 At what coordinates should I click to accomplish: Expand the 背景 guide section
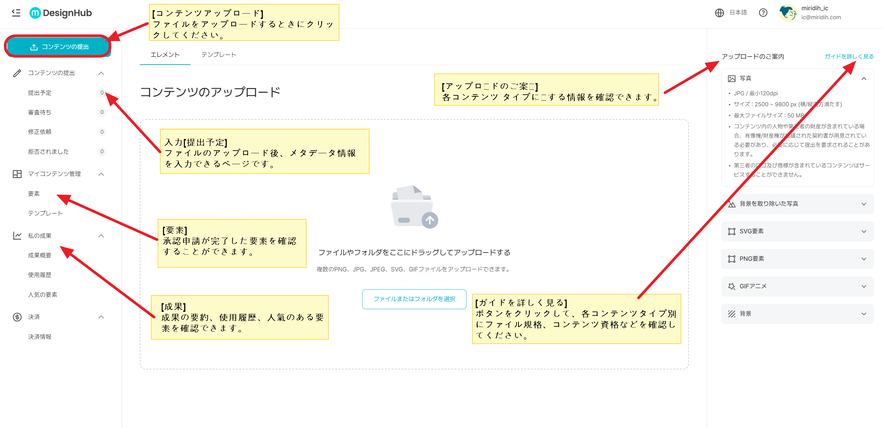coord(864,314)
